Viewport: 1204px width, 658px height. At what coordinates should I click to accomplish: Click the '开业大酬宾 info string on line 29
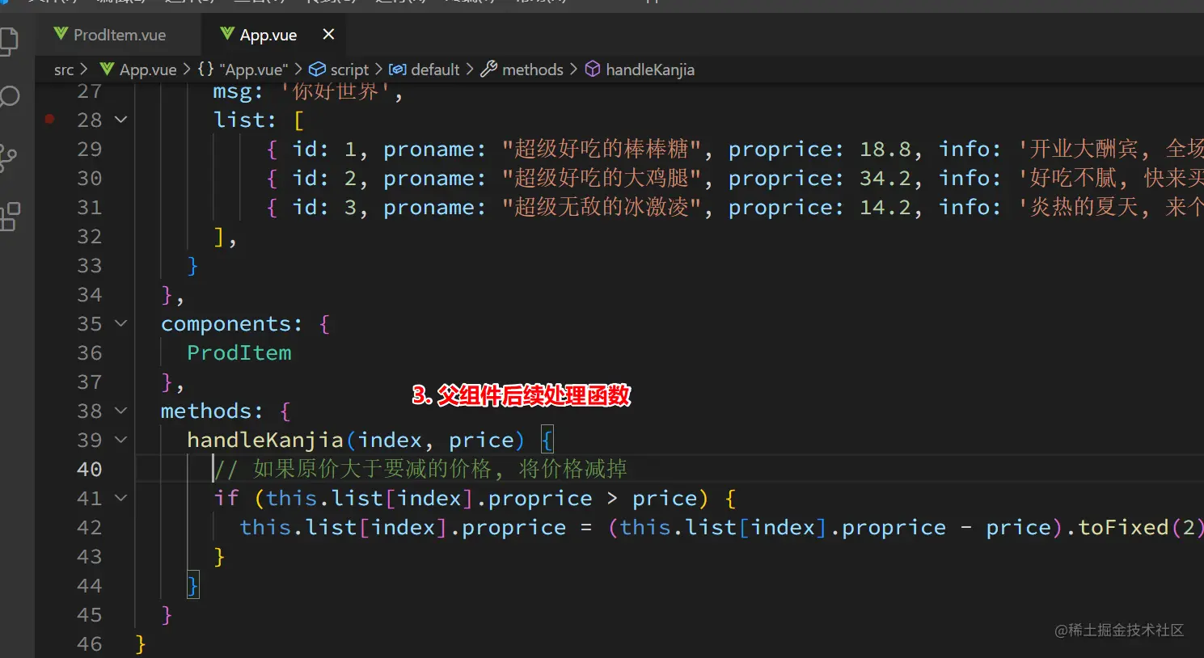(1109, 149)
